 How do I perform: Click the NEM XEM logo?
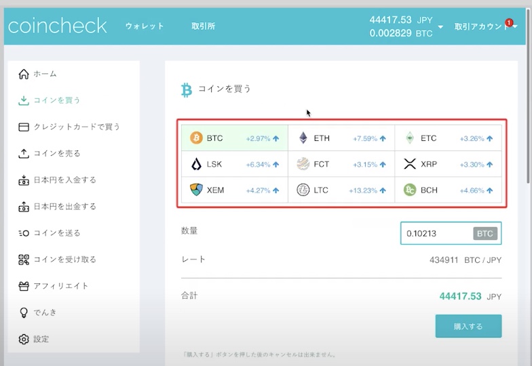pos(196,190)
